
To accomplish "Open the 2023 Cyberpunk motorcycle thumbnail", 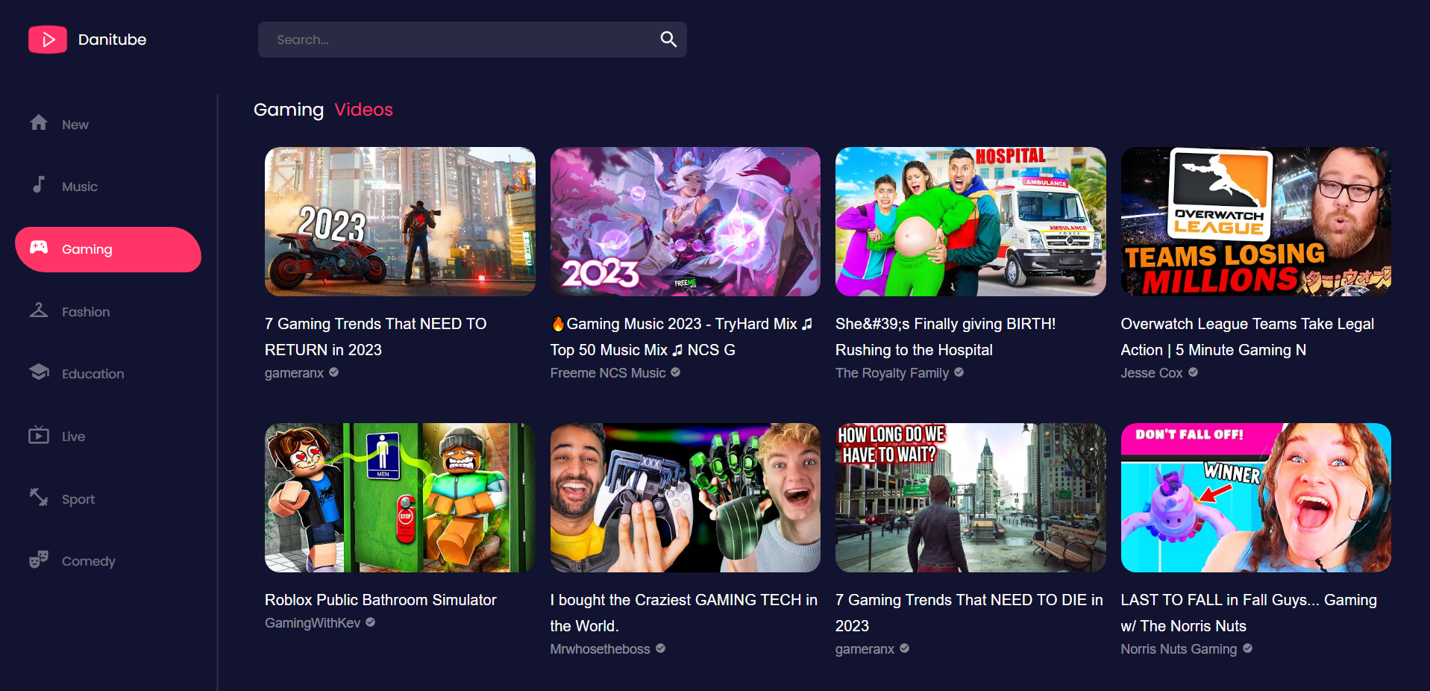I will [400, 222].
